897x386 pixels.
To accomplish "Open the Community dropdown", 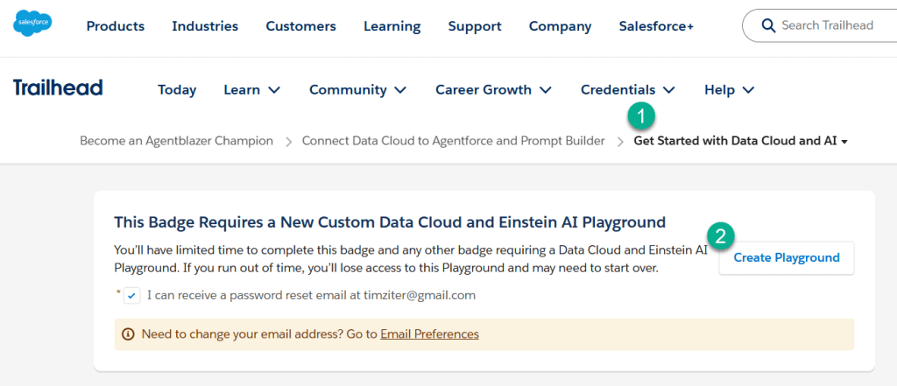I will [x=357, y=89].
